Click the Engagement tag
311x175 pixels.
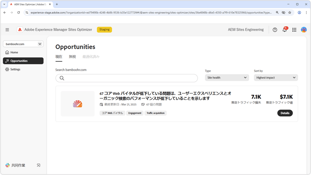click(135, 113)
